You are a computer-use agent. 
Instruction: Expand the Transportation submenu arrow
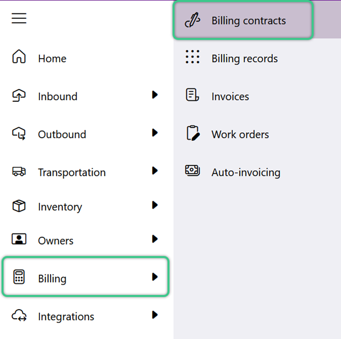155,171
